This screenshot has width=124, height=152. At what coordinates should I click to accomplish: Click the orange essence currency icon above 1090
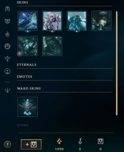click(x=59, y=141)
